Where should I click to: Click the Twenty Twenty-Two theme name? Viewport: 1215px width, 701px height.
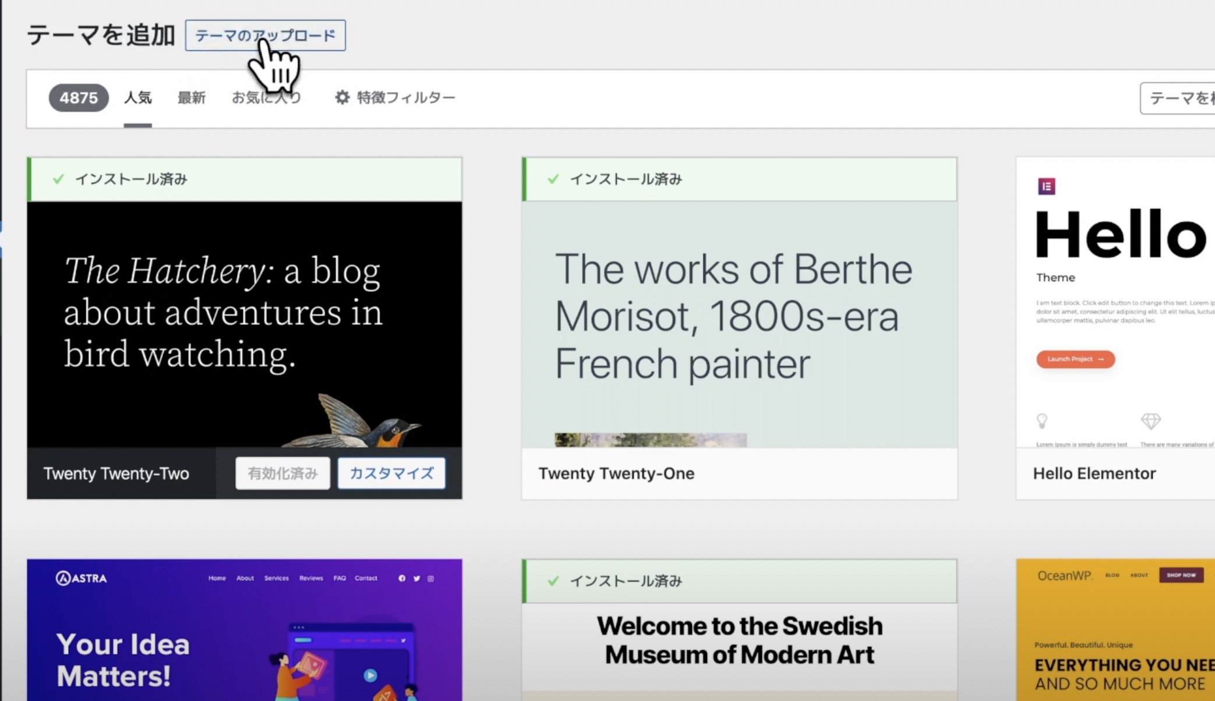click(x=116, y=473)
